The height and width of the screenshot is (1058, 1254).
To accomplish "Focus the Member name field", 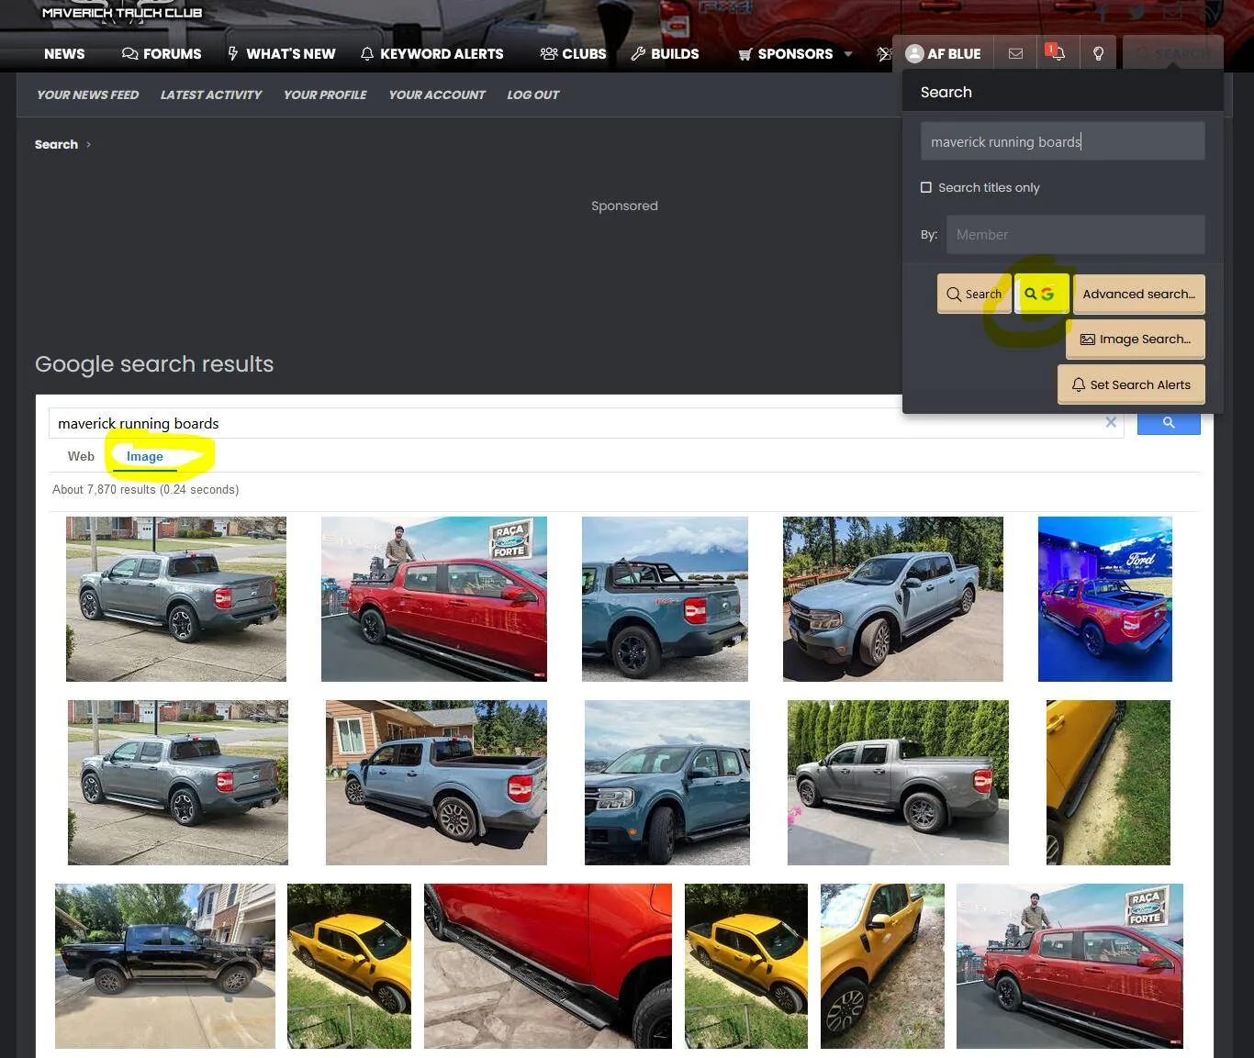I will click(1076, 234).
